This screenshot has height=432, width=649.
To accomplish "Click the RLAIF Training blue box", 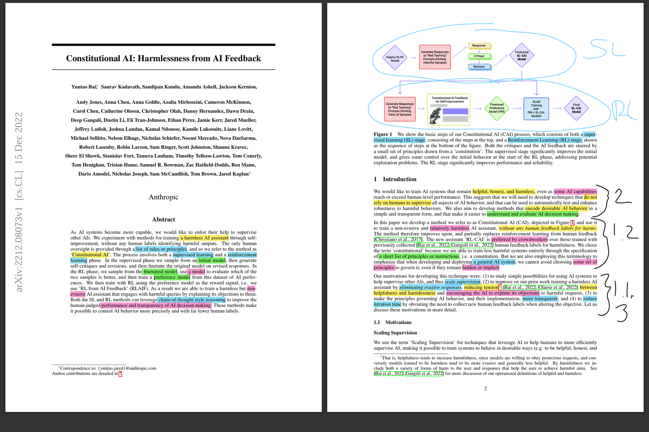I will [536, 109].
